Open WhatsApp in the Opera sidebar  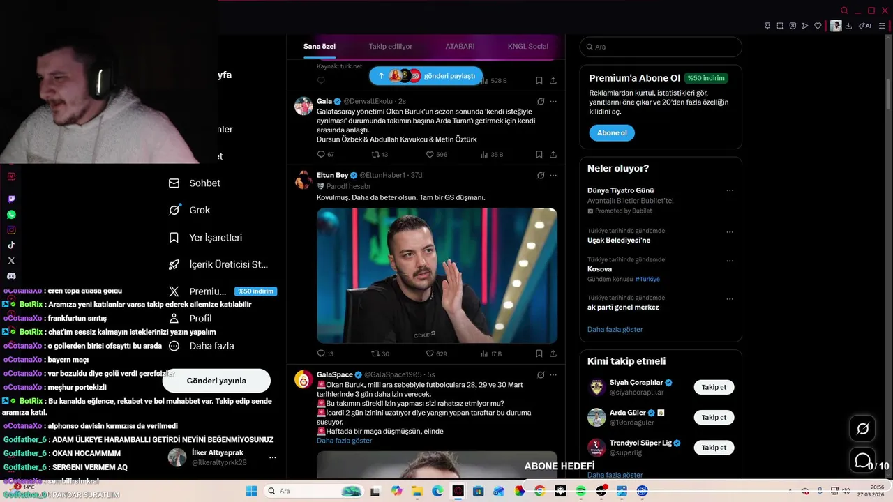tap(11, 215)
